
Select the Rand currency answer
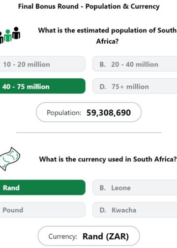(43, 187)
